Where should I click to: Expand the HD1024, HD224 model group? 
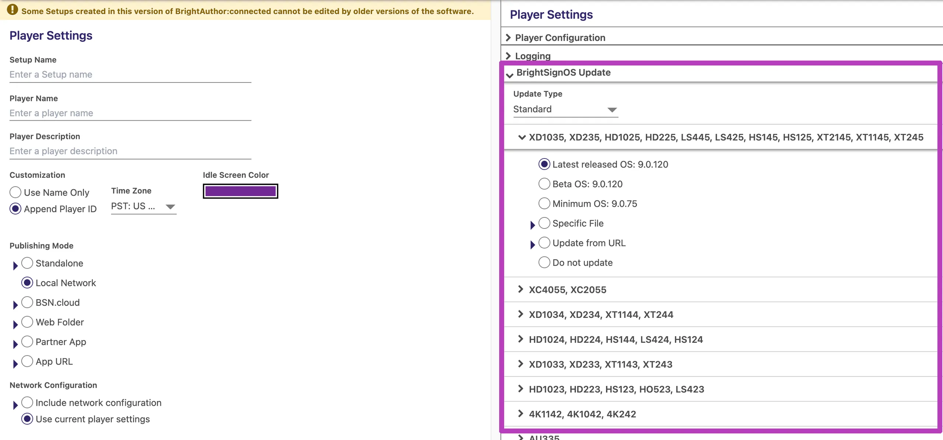click(520, 339)
